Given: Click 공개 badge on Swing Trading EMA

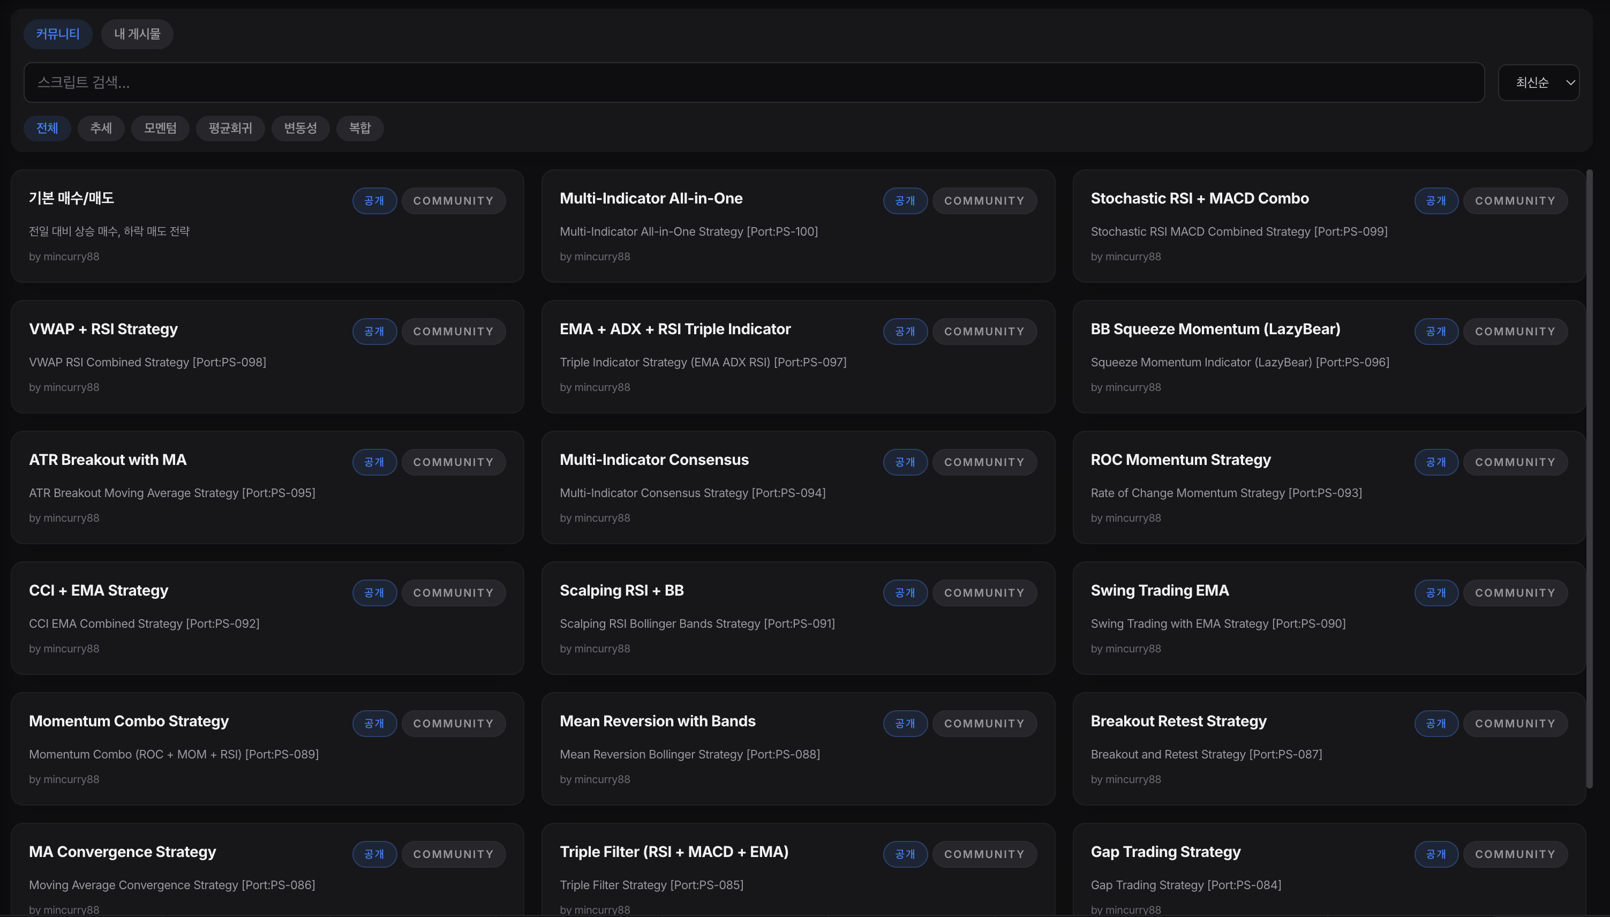Looking at the screenshot, I should pyautogui.click(x=1435, y=592).
